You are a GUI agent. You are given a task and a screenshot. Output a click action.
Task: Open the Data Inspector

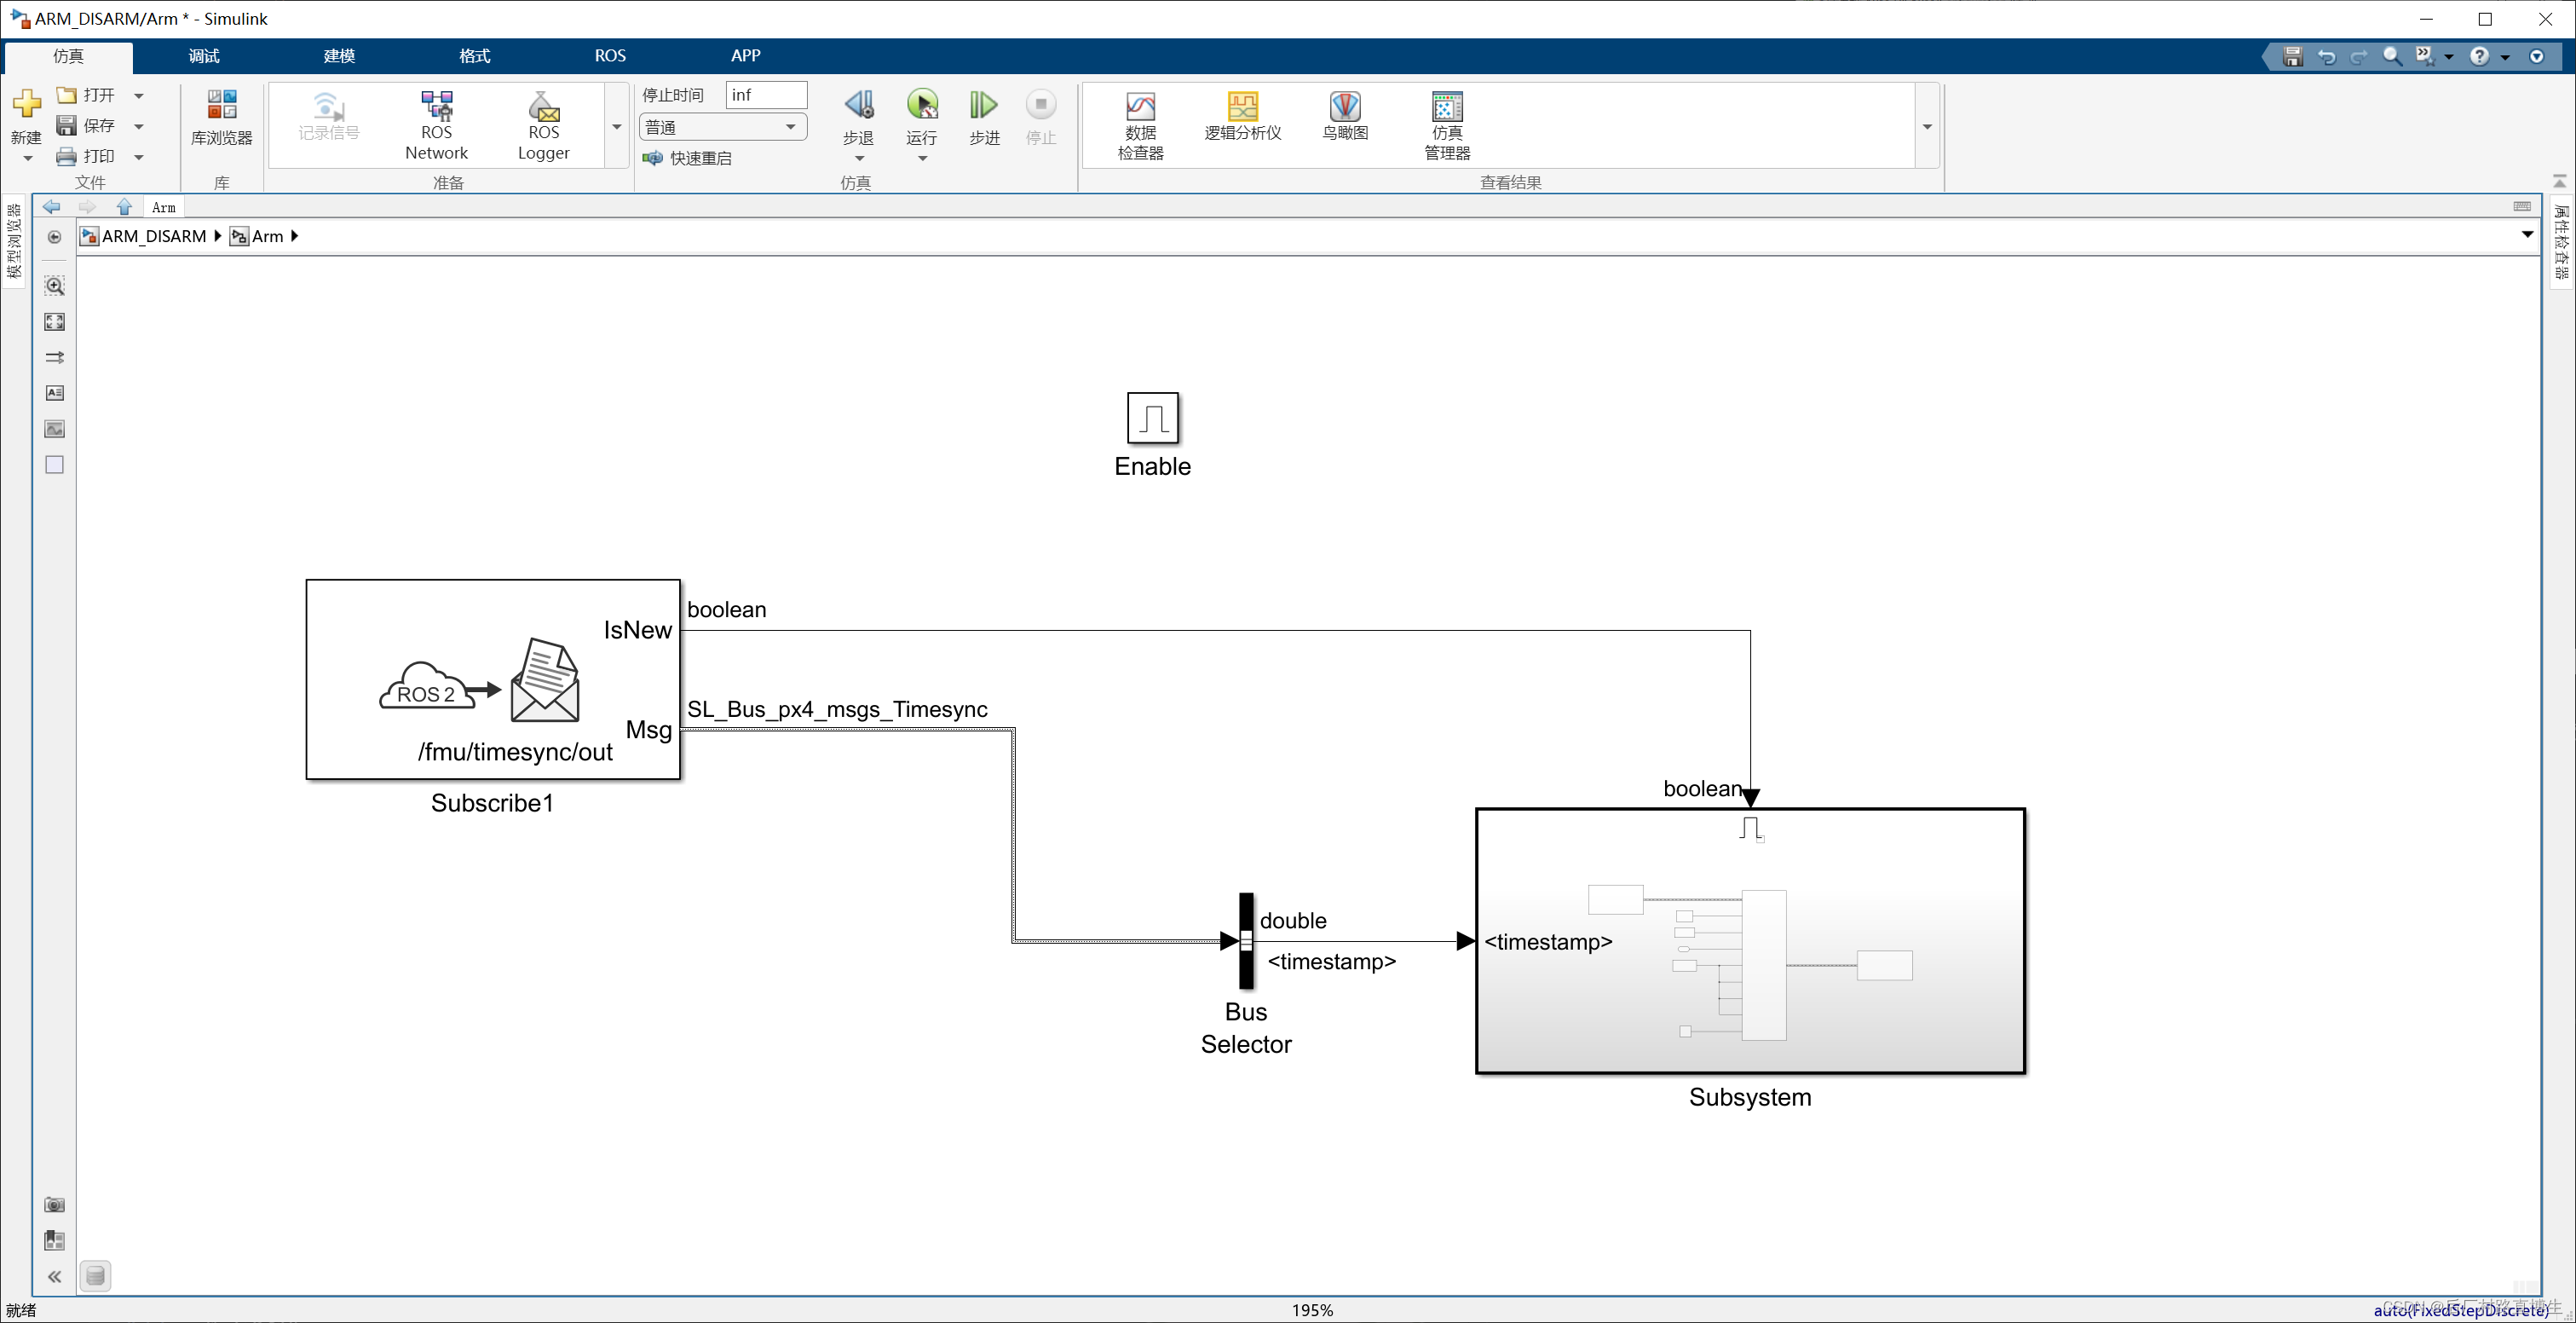pyautogui.click(x=1141, y=126)
